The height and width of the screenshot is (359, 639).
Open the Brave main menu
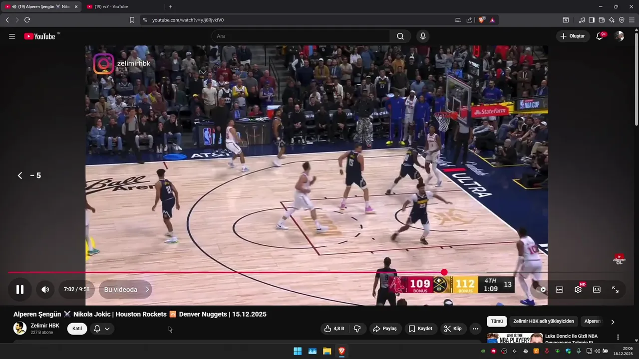click(632, 20)
